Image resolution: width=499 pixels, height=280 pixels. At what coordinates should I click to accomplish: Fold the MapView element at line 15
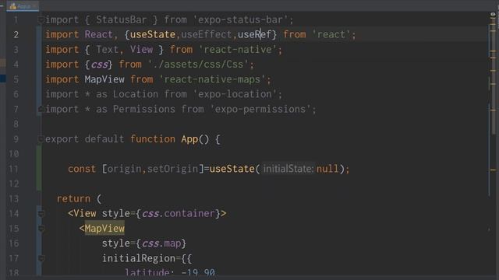[x=41, y=229]
